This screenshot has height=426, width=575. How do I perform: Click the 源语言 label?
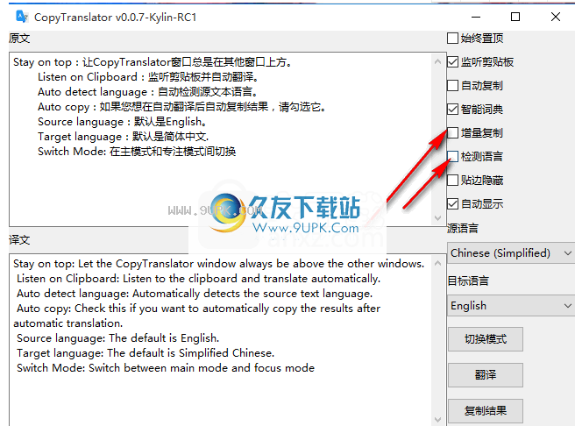[x=463, y=229]
